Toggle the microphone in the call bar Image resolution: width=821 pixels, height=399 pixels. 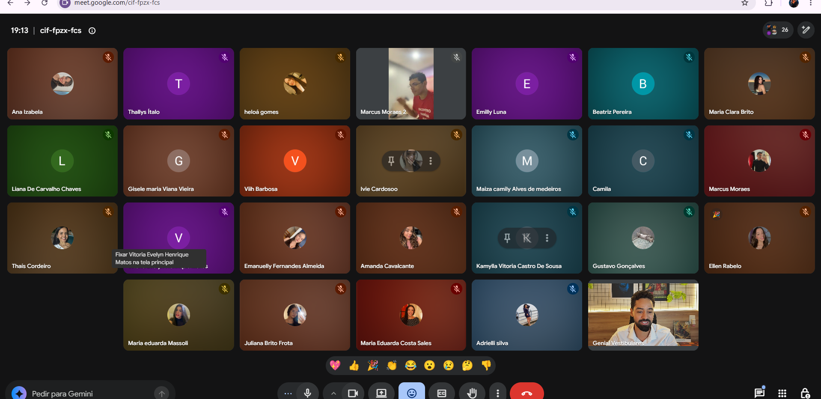(x=307, y=393)
